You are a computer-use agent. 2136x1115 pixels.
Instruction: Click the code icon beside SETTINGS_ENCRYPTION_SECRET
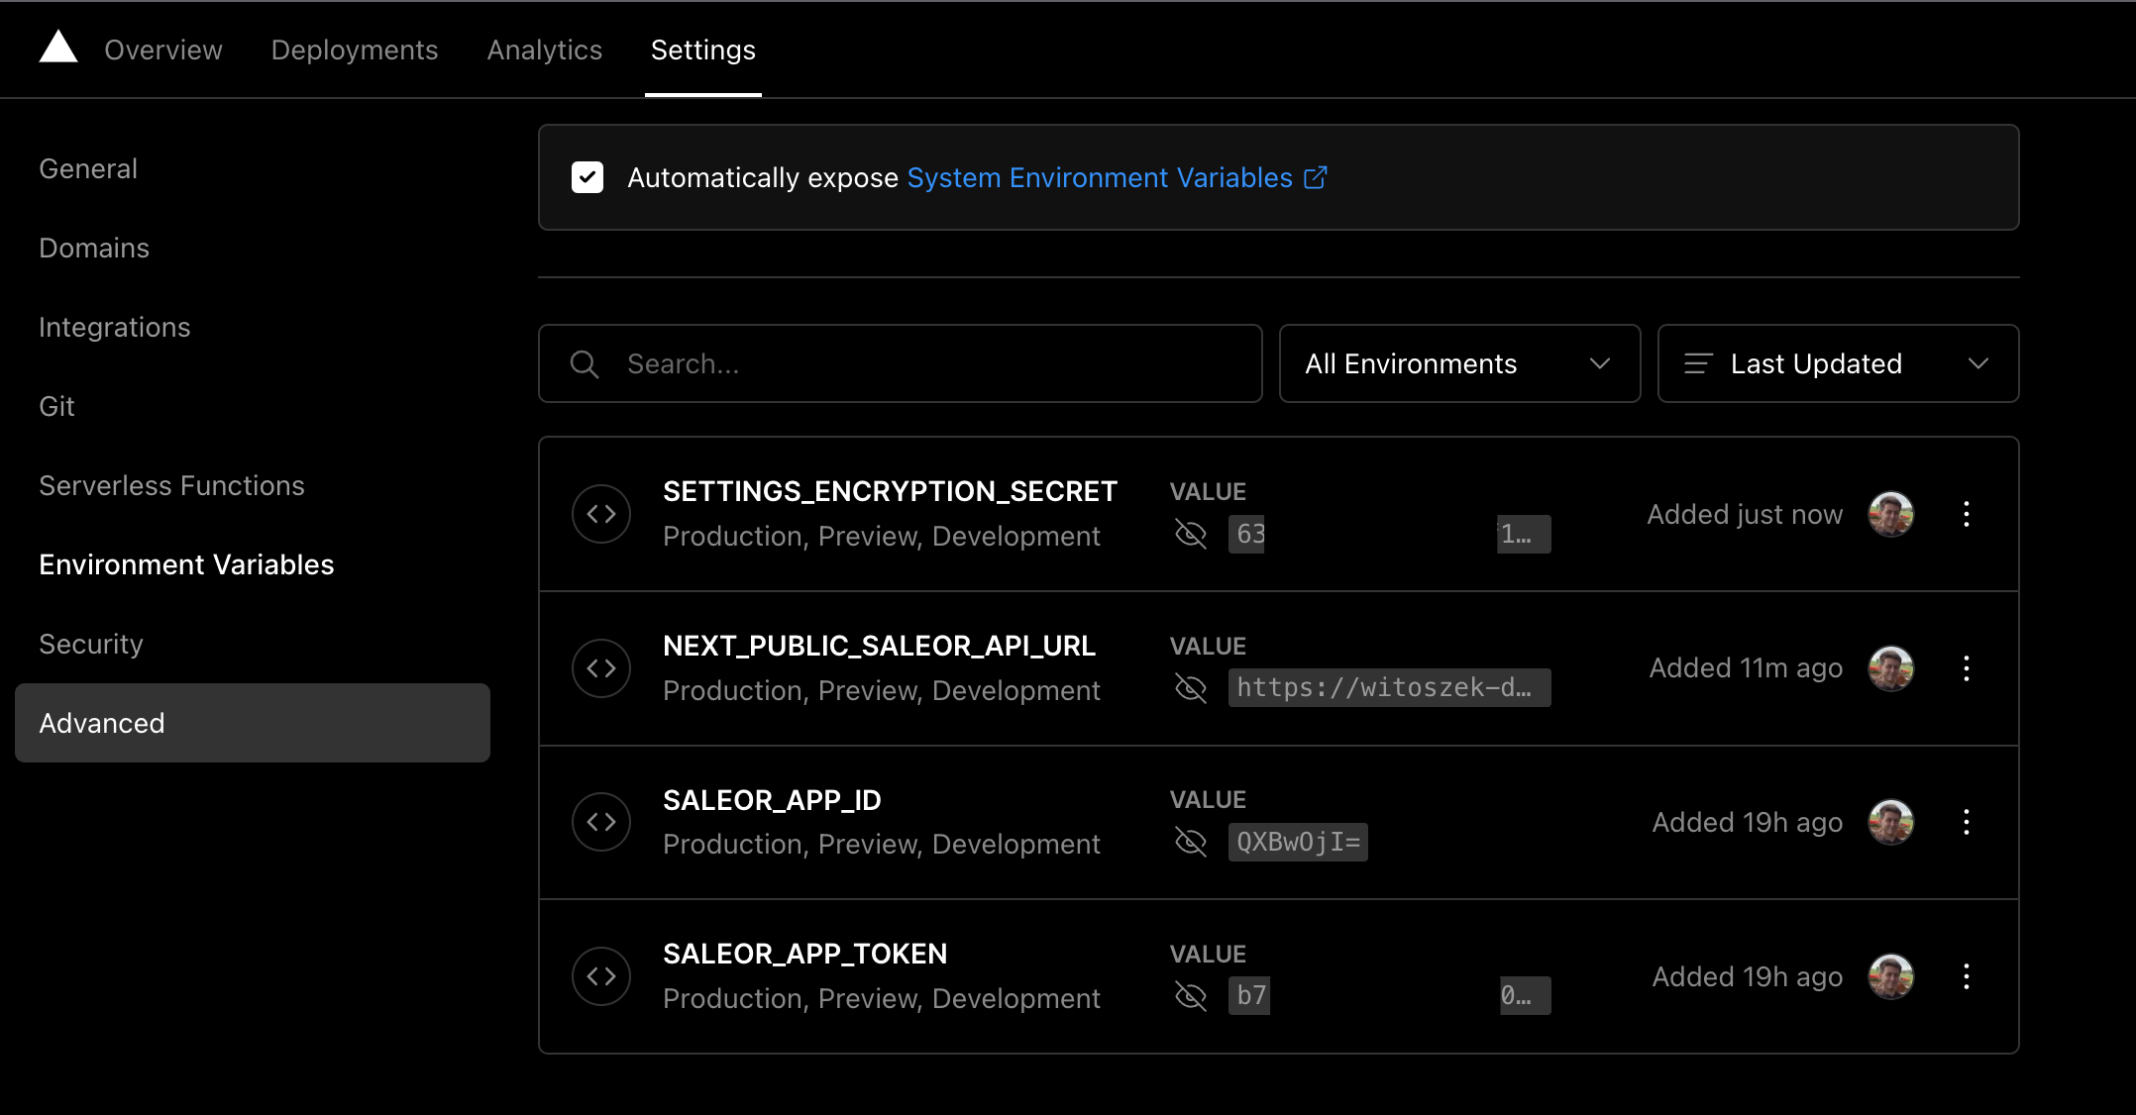point(601,514)
